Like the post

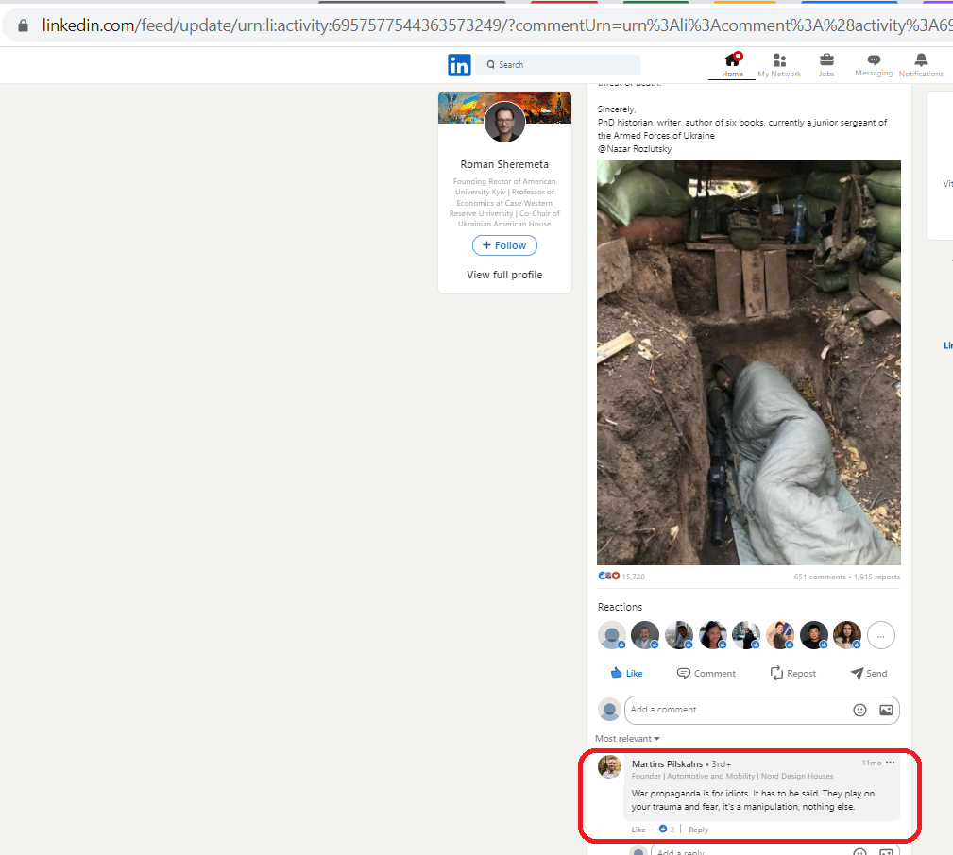626,674
